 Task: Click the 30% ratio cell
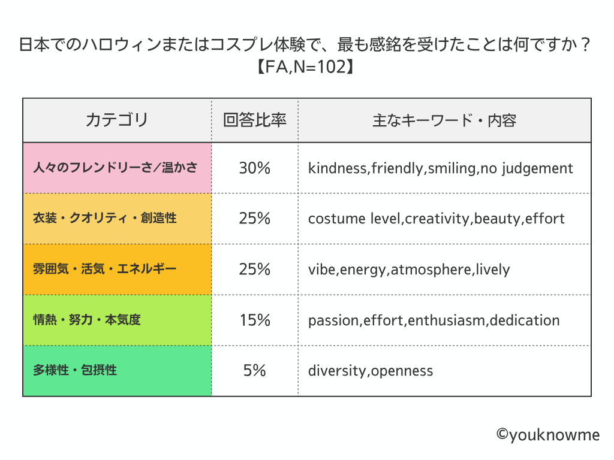pyautogui.click(x=255, y=168)
